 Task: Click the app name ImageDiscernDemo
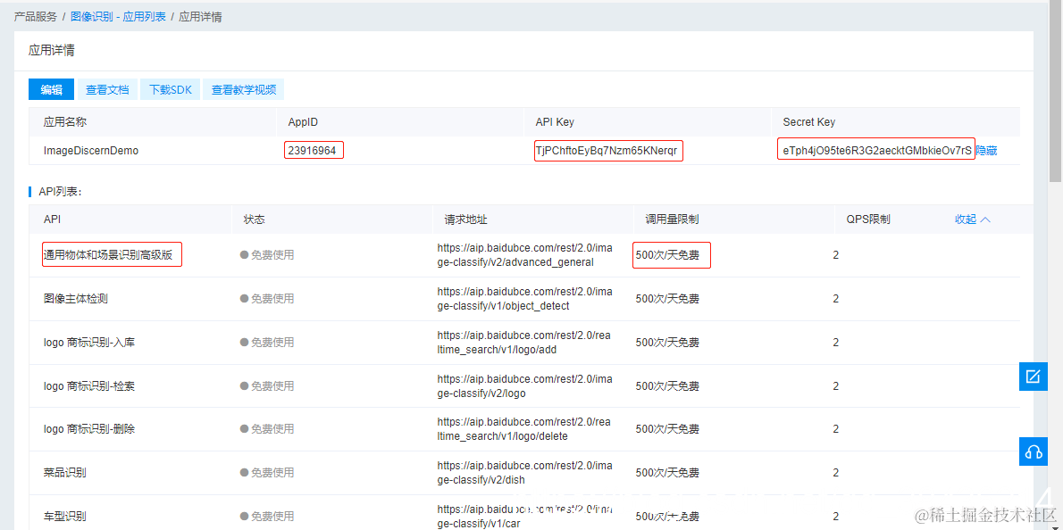tap(91, 150)
